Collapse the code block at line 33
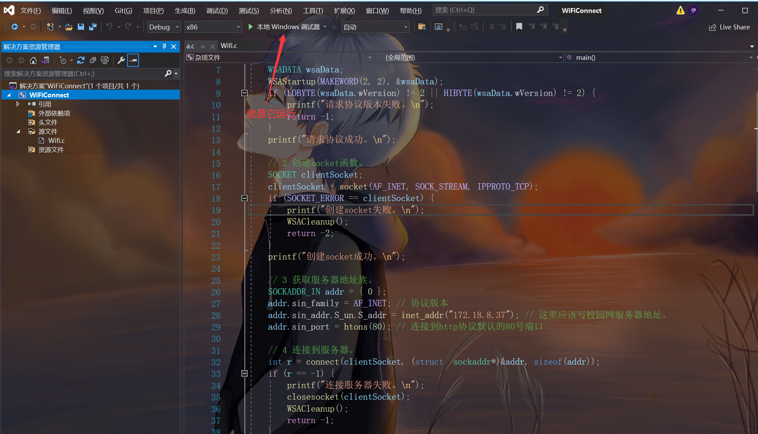 244,373
